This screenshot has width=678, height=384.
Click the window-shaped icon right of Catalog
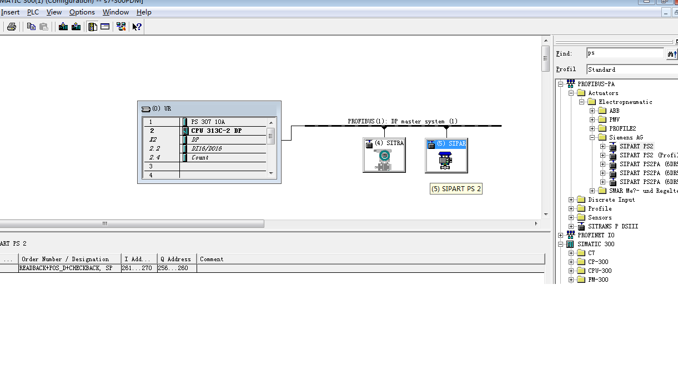tap(105, 26)
